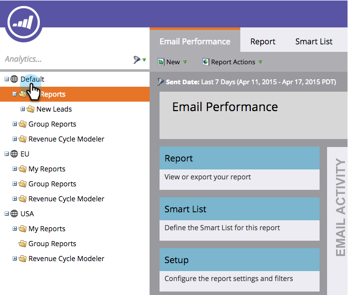Open the Report Actions dropdown arrow
This screenshot has height=295, width=348.
tap(261, 62)
